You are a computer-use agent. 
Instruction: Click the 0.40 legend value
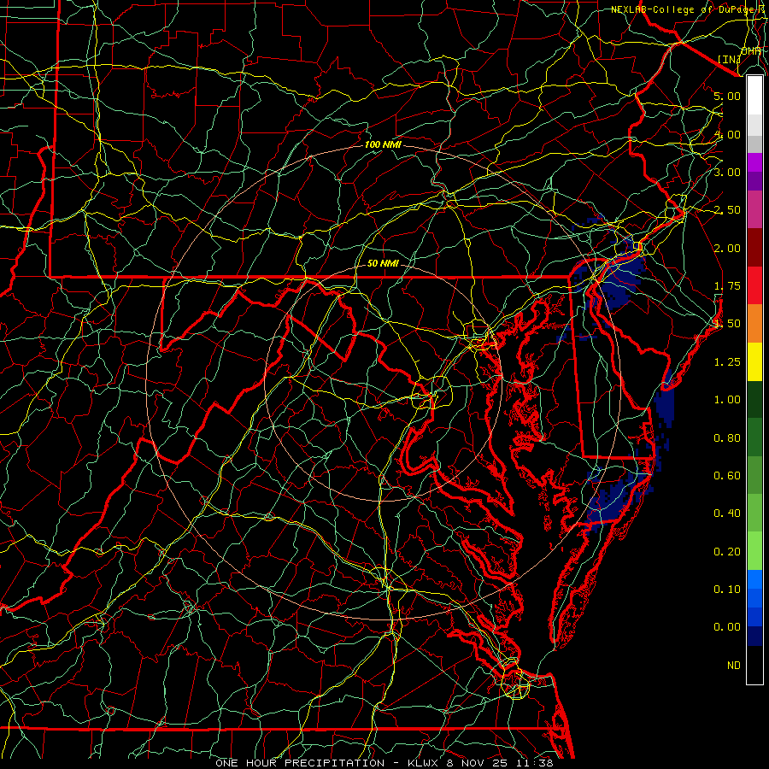727,514
